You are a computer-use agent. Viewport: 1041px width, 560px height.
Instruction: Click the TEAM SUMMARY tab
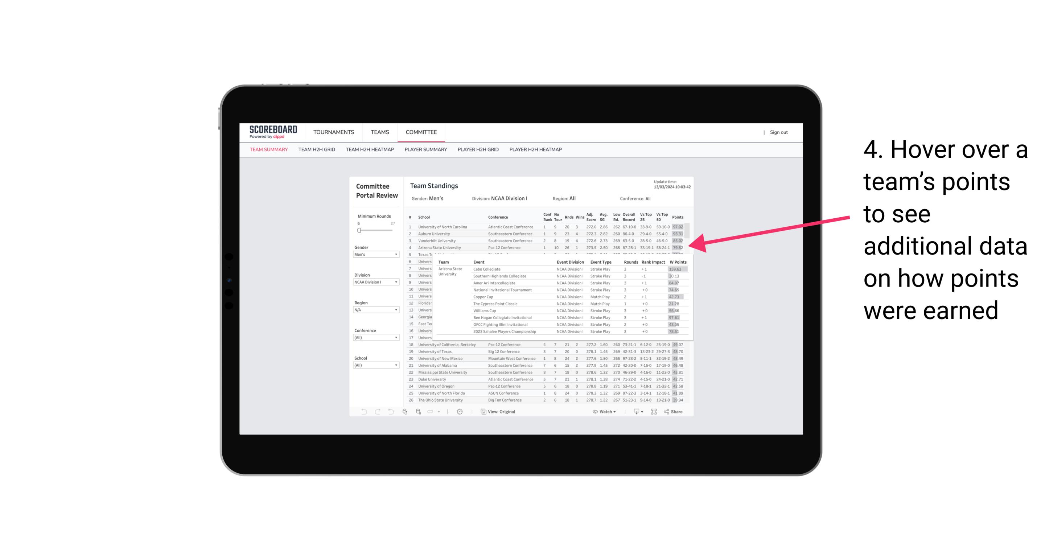click(x=268, y=151)
